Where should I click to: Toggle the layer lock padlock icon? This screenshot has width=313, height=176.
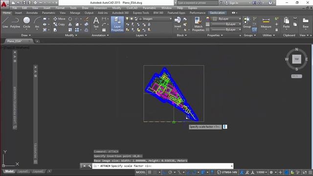136,19
